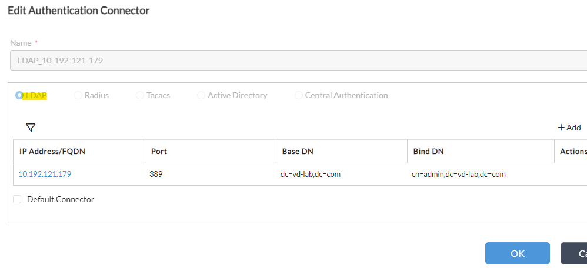This screenshot has height=268, width=587.
Task: Dismiss the dialog using the Cancel button
Action: [x=574, y=253]
